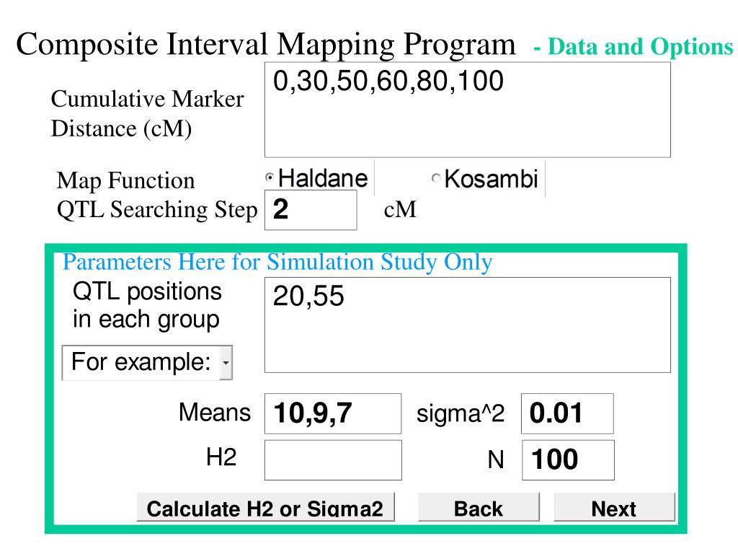Viewport: 738px width, 554px height.
Task: Proceed with the Next button
Action: coord(614,507)
